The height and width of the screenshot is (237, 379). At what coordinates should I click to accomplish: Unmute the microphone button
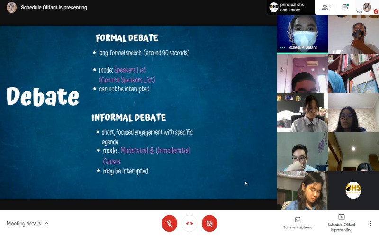169,223
